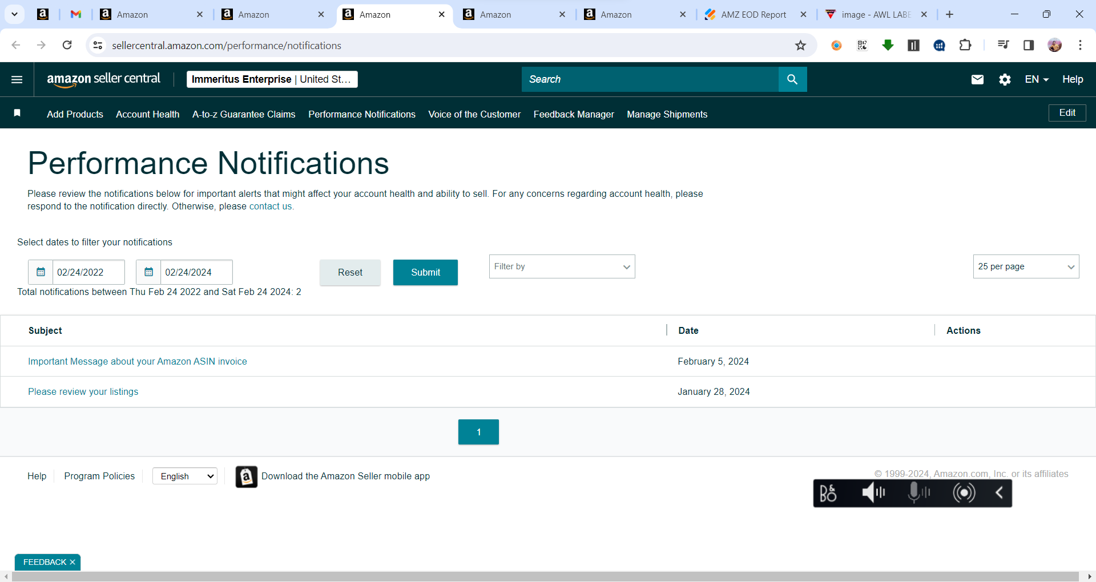1096x582 pixels.
Task: Go to page 1 of notifications
Action: point(478,432)
